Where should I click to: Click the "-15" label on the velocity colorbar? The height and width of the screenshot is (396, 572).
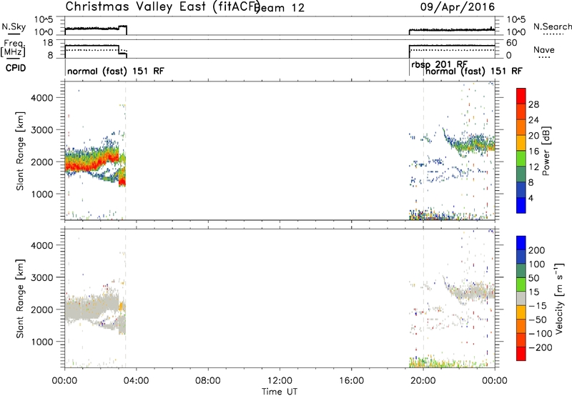coord(538,306)
